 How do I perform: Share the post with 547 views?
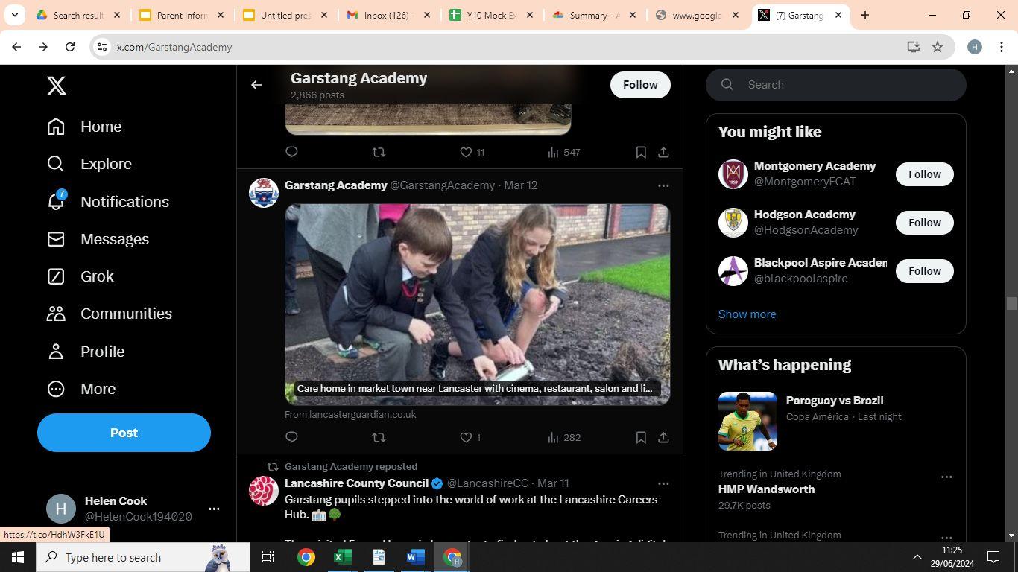pyautogui.click(x=663, y=152)
